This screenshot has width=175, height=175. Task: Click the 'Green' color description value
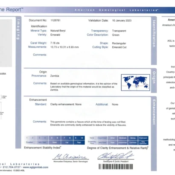coord(116,35)
